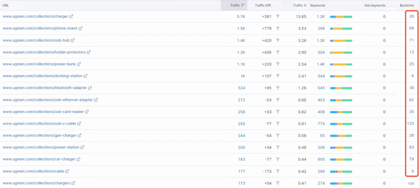The height and width of the screenshot is (188, 420).
Task: Click keywords count 55 for gan-charger
Action: pos(322,135)
